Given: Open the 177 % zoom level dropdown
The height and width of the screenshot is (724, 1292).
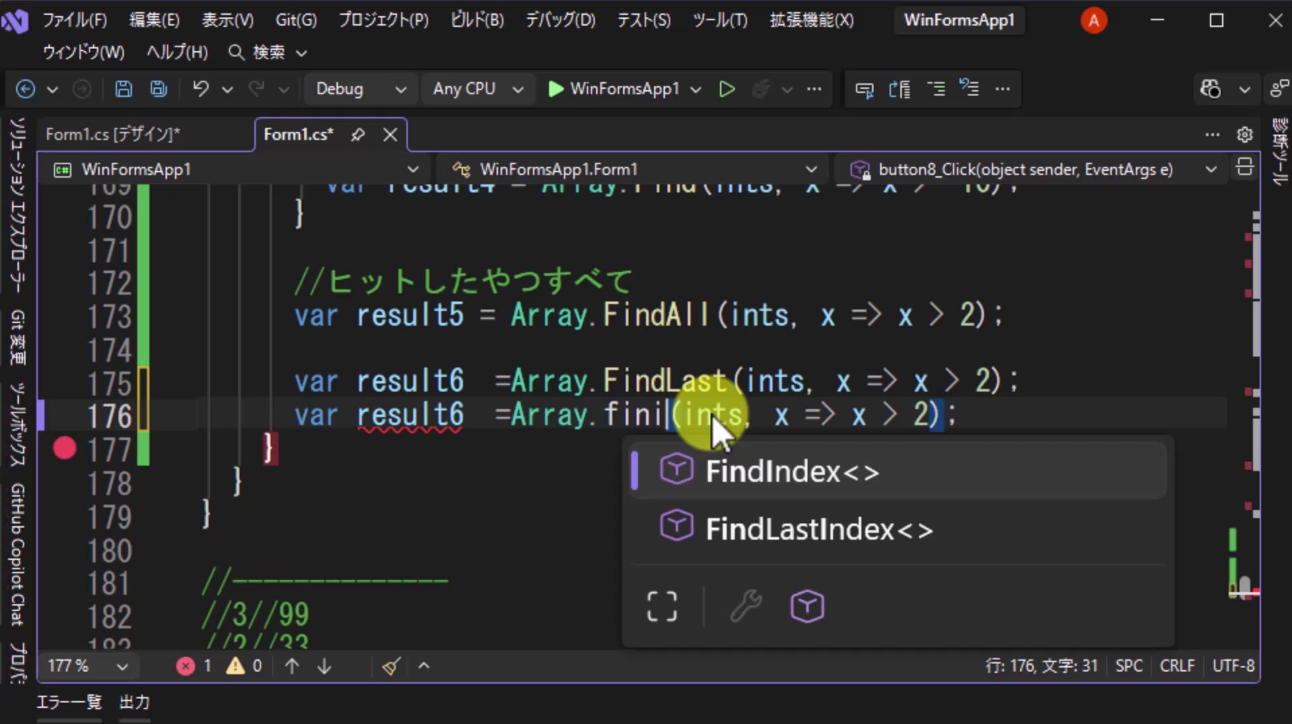Looking at the screenshot, I should pos(87,666).
